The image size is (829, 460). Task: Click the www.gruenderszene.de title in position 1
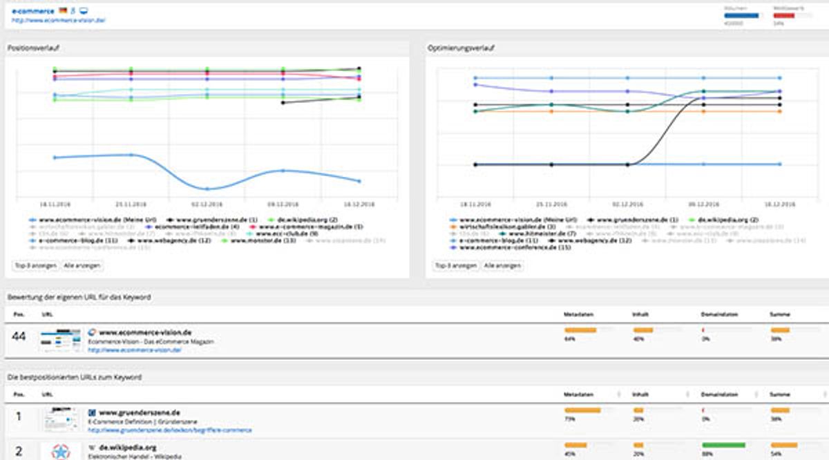click(140, 413)
